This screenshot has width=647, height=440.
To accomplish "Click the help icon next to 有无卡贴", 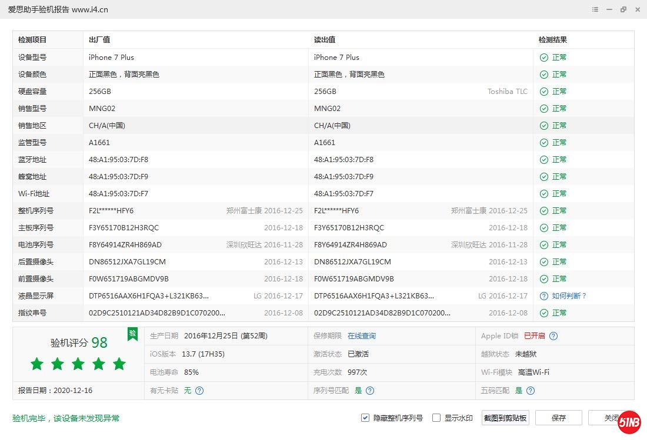I will (199, 391).
